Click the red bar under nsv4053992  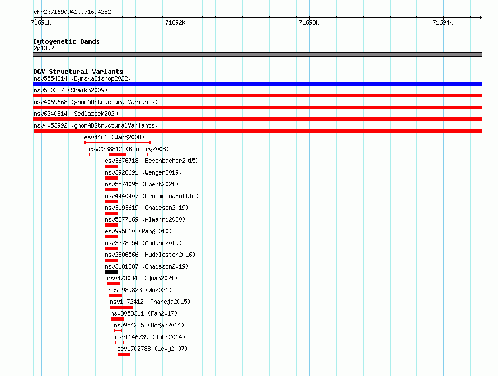(x=257, y=131)
